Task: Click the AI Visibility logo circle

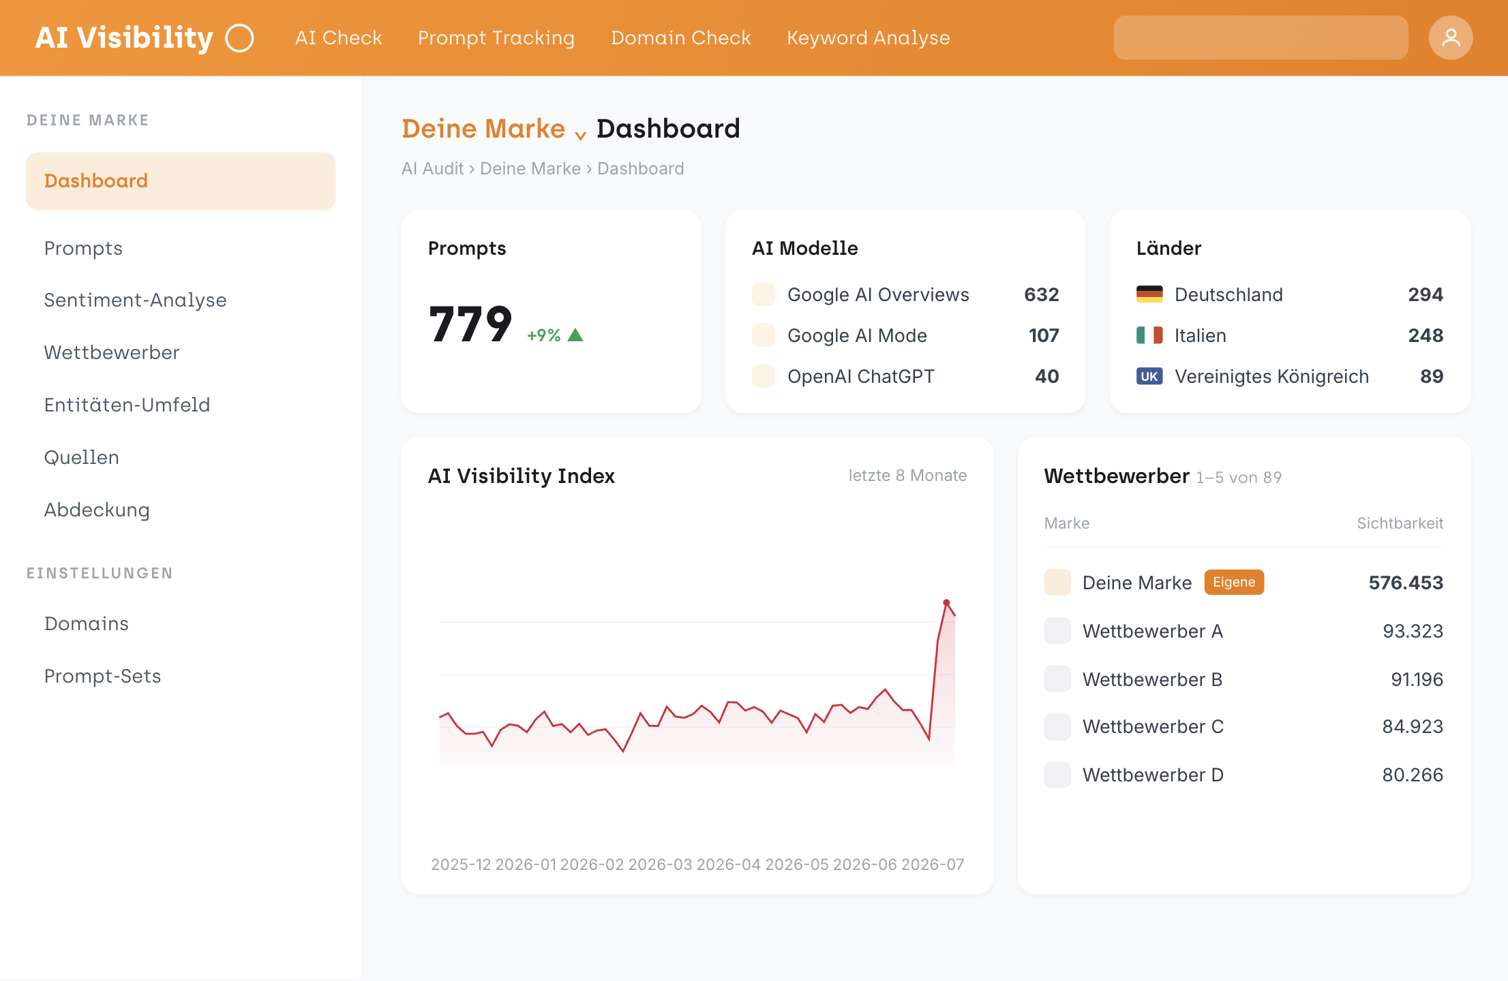Action: click(239, 38)
